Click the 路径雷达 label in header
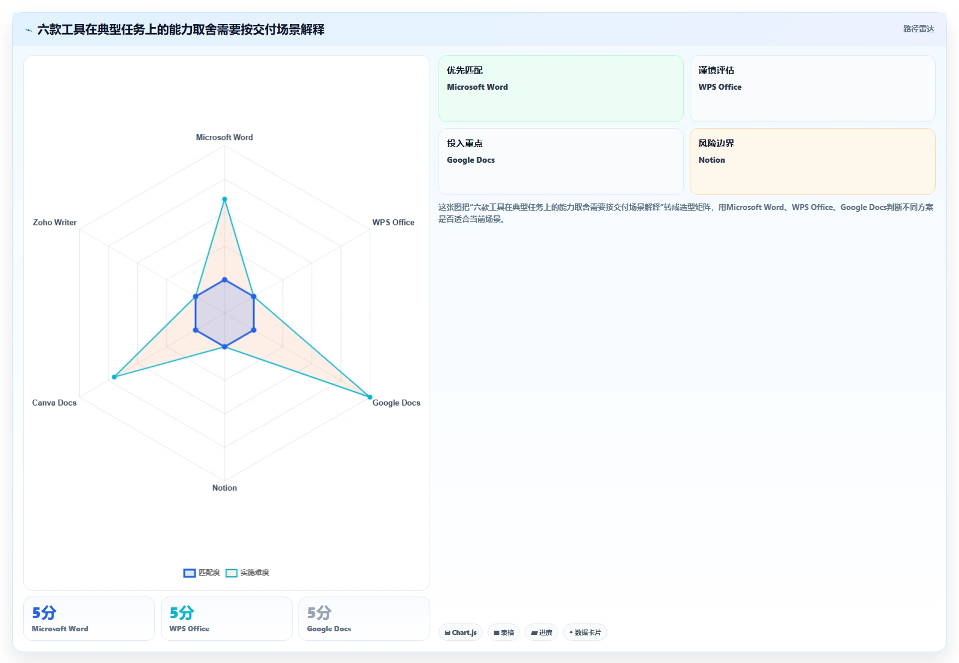This screenshot has width=959, height=663. coord(918,29)
